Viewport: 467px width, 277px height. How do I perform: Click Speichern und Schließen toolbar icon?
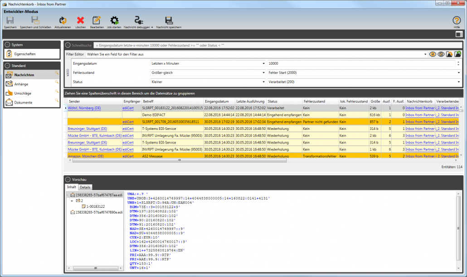[x=35, y=20]
